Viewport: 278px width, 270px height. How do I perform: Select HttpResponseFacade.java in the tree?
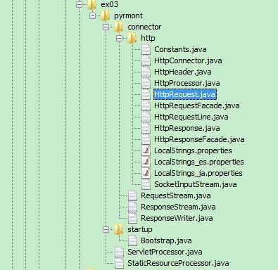click(x=199, y=140)
